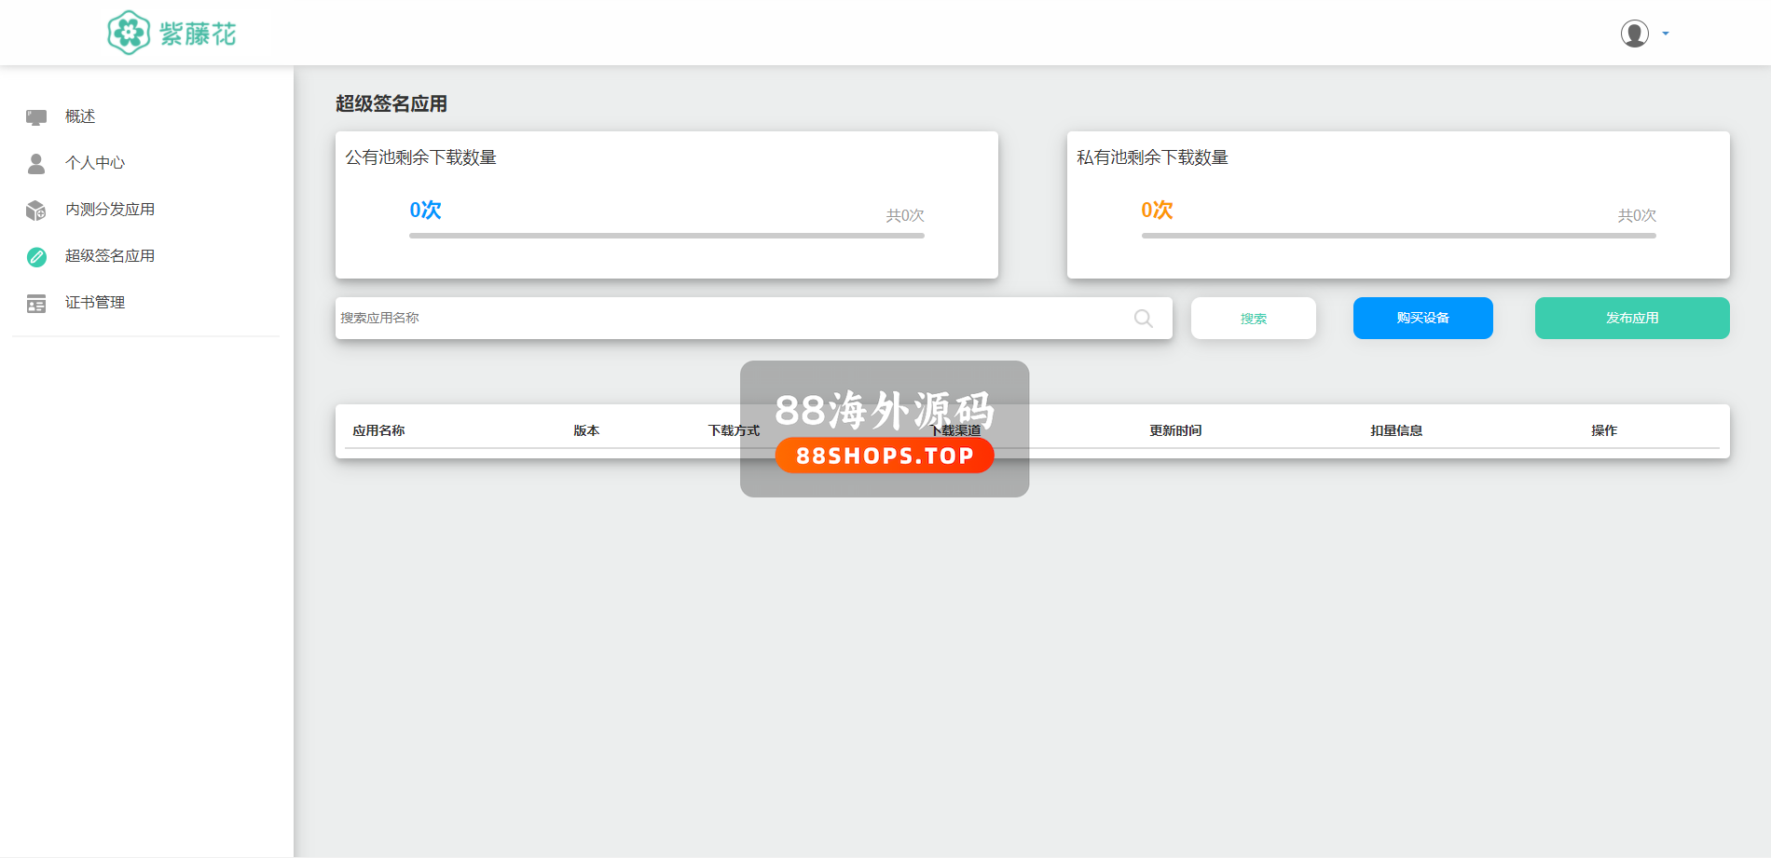
Task: Click the certificate icon beside 证书管理
Action: [36, 304]
